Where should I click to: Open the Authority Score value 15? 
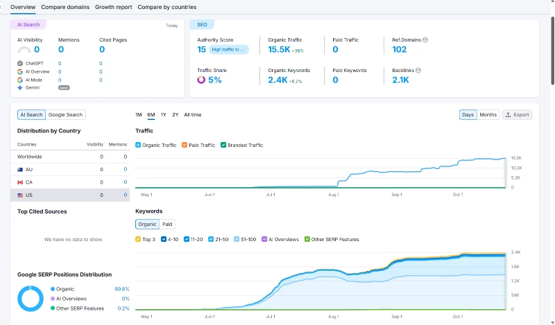[x=201, y=49]
